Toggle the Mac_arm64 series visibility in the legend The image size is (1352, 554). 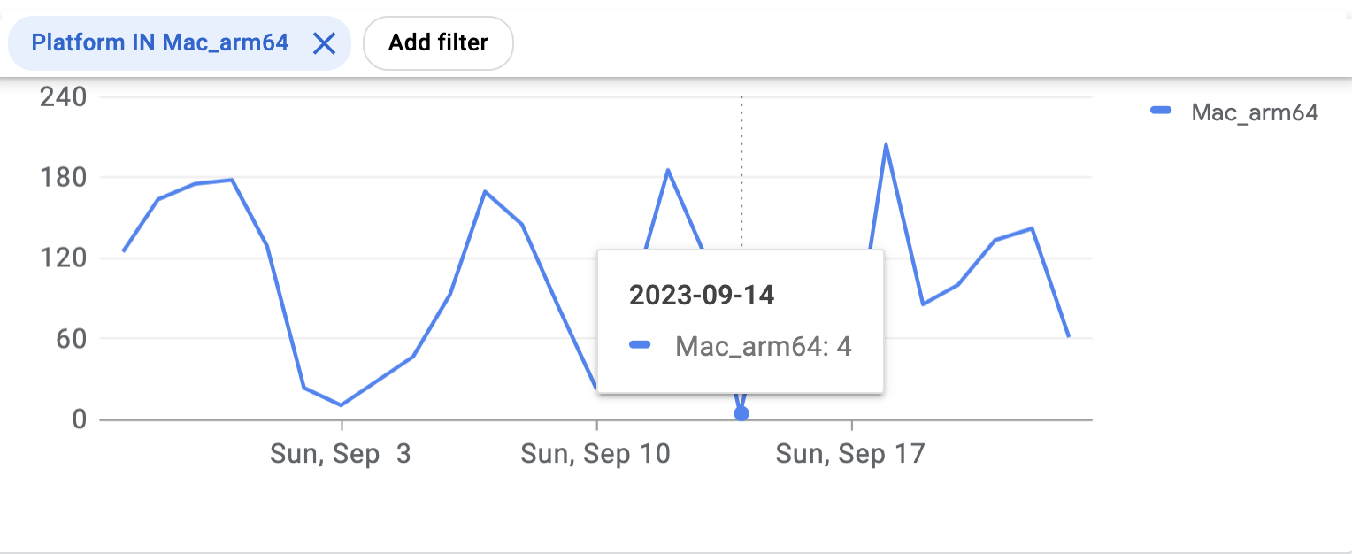pos(1256,112)
